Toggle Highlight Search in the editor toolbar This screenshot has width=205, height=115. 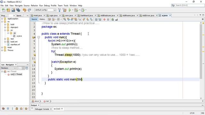point(76,19)
